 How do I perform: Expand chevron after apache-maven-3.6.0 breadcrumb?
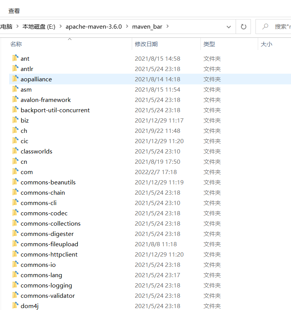(x=127, y=26)
